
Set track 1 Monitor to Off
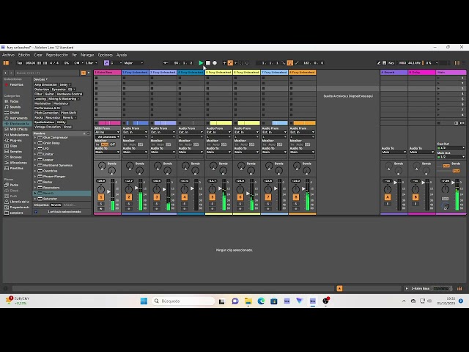pyautogui.click(x=112, y=144)
